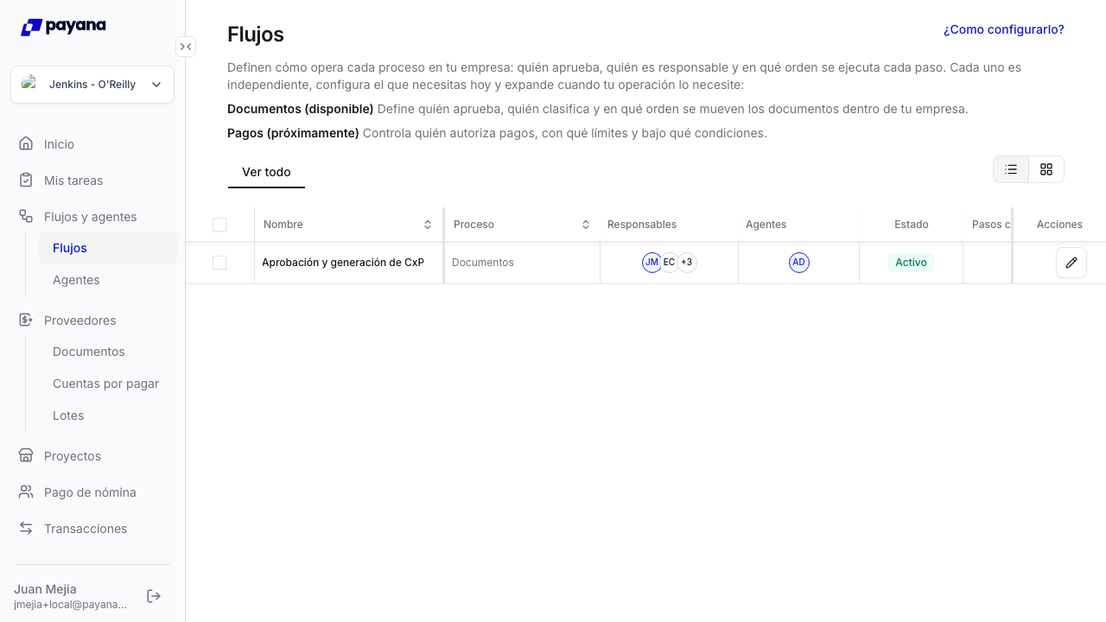Click the JM responsable avatar

652,263
